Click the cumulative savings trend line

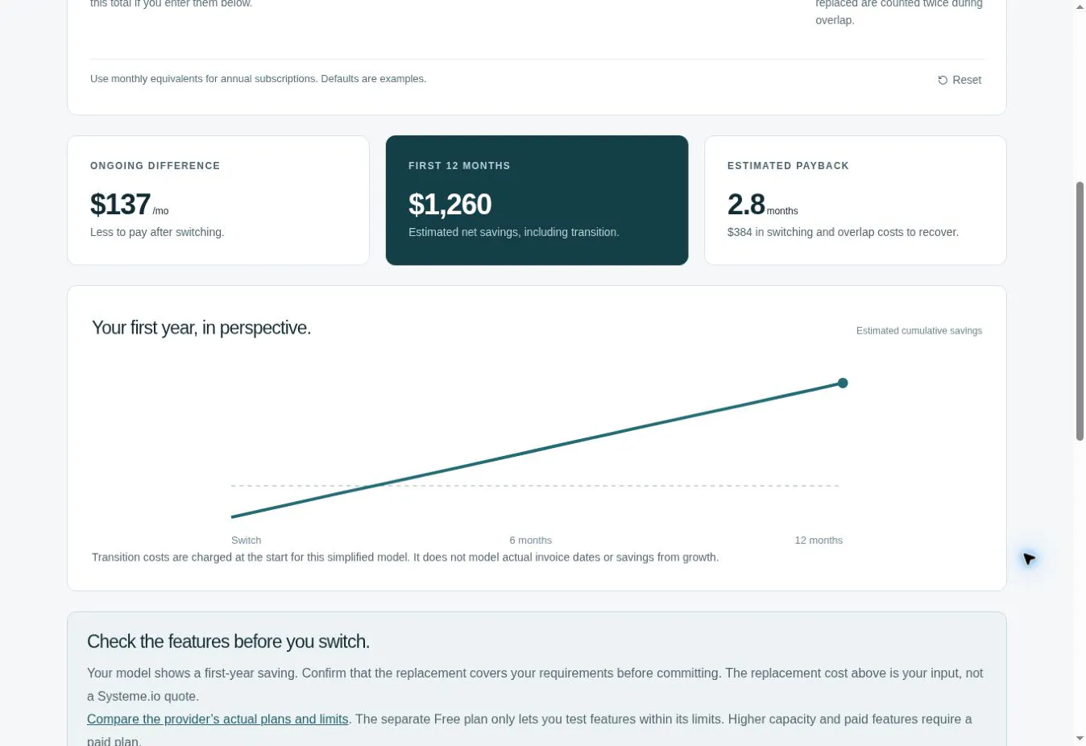coord(537,450)
